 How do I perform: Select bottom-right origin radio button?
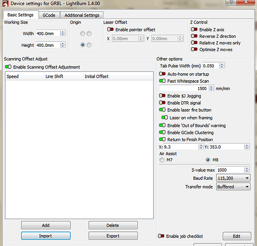coord(89,45)
